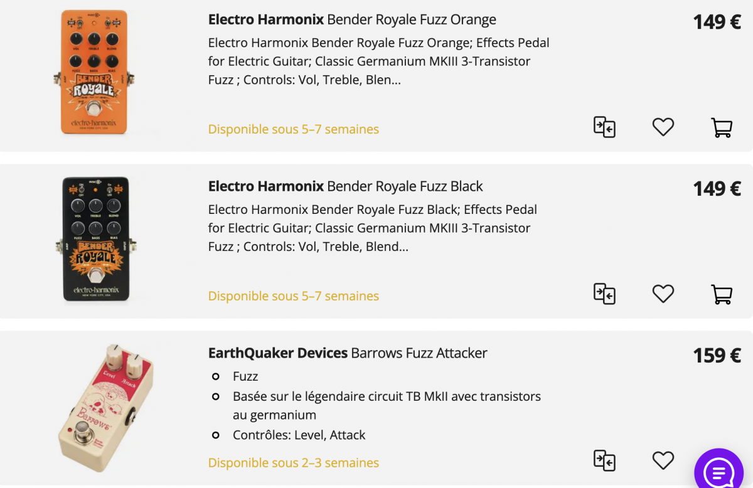The image size is (753, 488).
Task: Add Bender Royale Fuzz Orange to cart
Action: (x=722, y=127)
